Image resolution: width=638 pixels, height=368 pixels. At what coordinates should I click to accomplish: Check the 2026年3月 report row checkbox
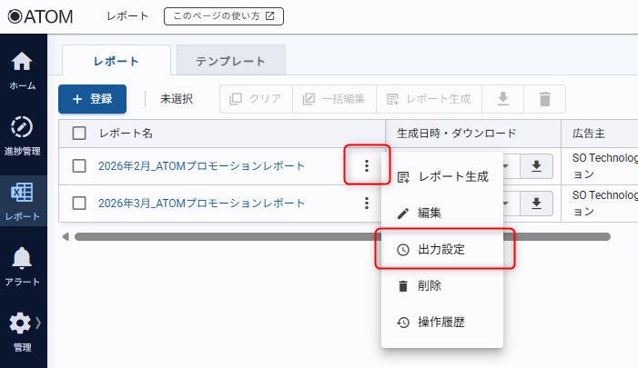[x=79, y=203]
